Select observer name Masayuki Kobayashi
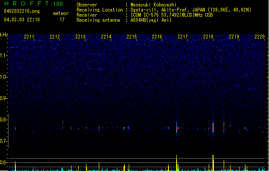Image resolution: width=269 pixels, height=171 pixels. (154, 5)
